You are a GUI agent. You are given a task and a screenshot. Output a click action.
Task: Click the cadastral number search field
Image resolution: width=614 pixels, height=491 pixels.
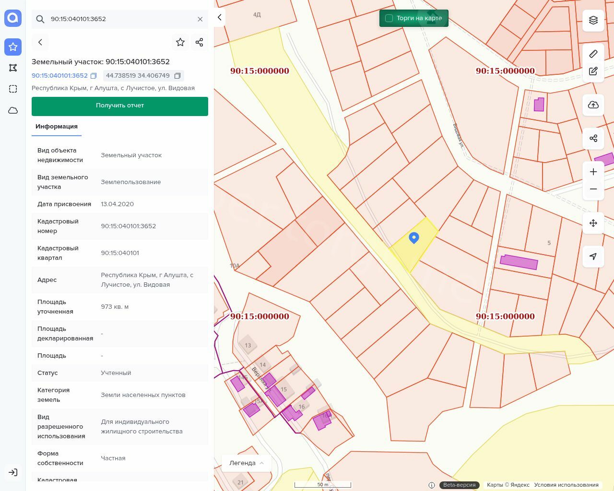point(120,19)
